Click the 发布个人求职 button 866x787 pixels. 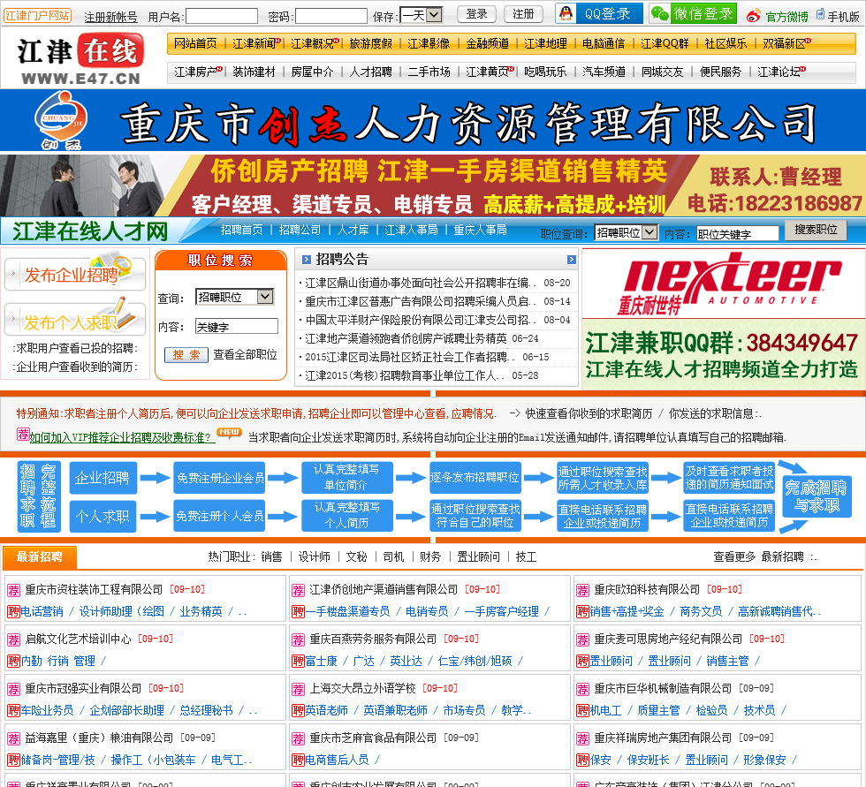pos(75,320)
